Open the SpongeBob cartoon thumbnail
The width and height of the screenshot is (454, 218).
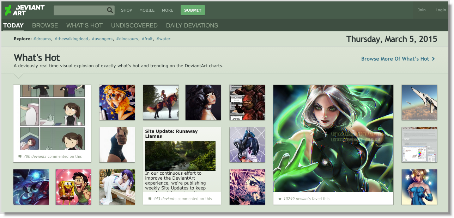[73, 187]
